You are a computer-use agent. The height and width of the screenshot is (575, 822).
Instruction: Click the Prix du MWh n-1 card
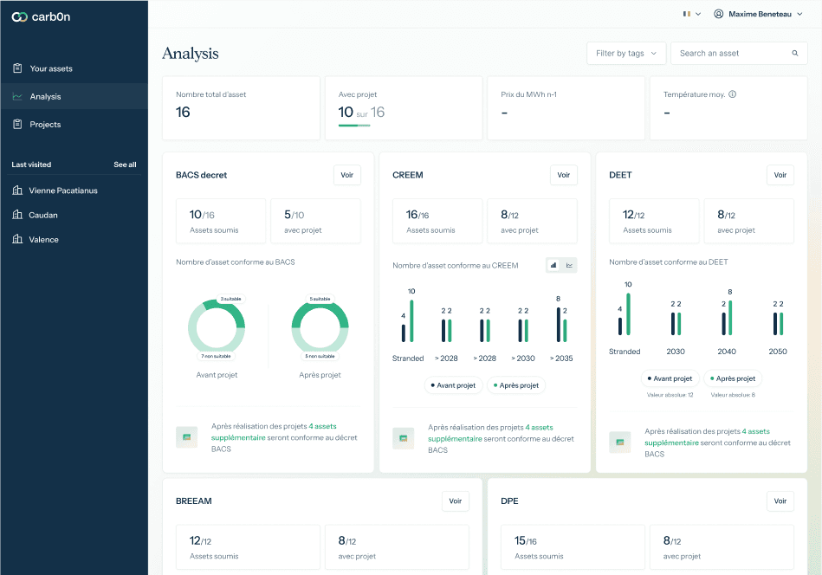coord(566,108)
